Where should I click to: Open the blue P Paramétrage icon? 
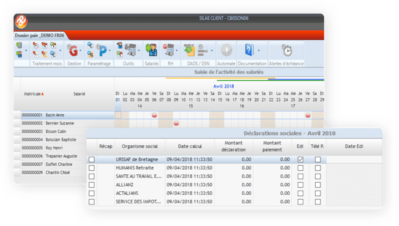103,51
